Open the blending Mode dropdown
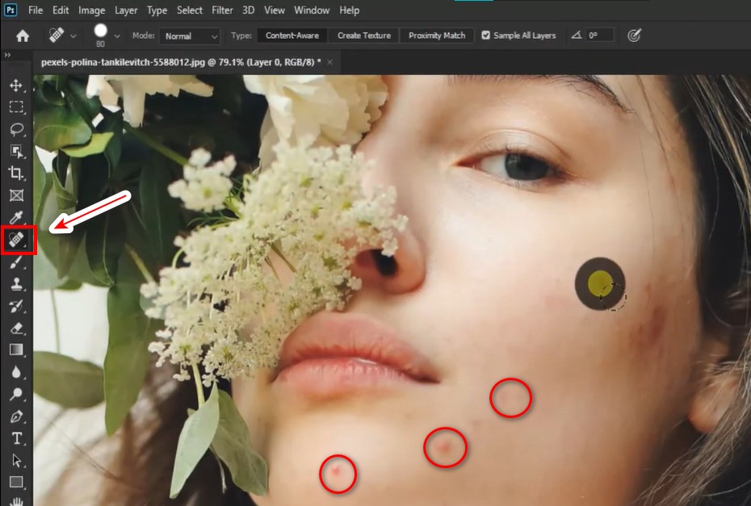751x506 pixels. pos(190,36)
